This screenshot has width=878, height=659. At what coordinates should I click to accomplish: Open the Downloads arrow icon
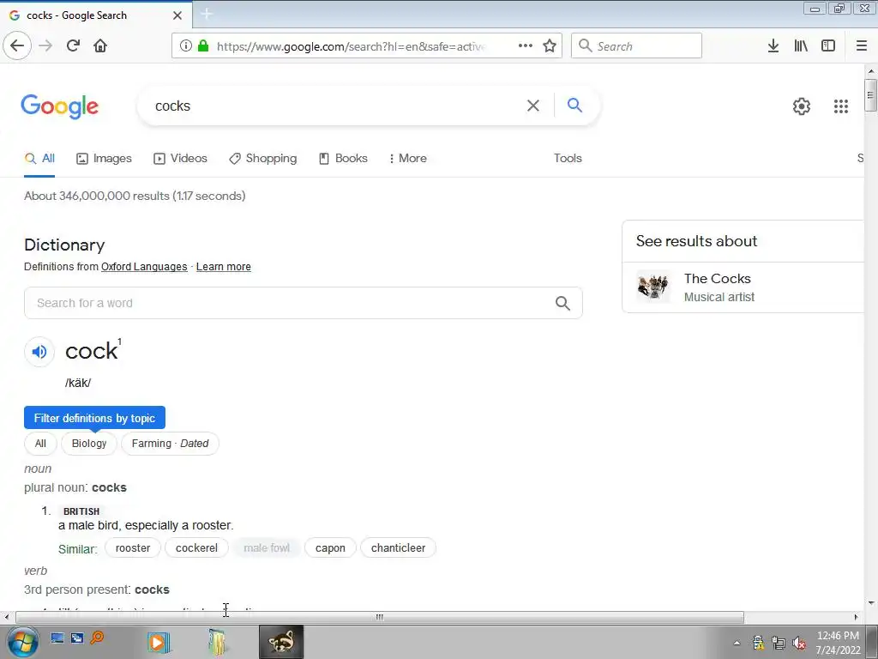point(773,46)
